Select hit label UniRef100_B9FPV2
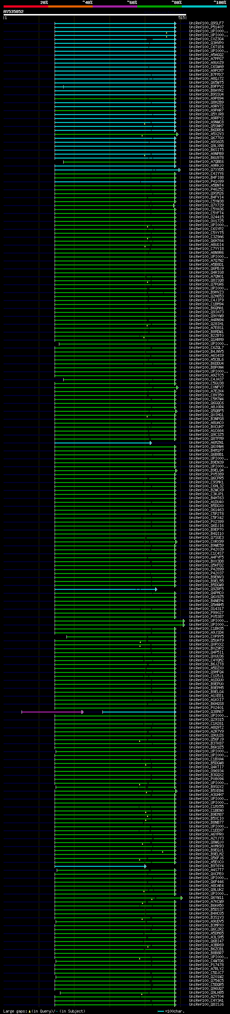 pos(206,87)
